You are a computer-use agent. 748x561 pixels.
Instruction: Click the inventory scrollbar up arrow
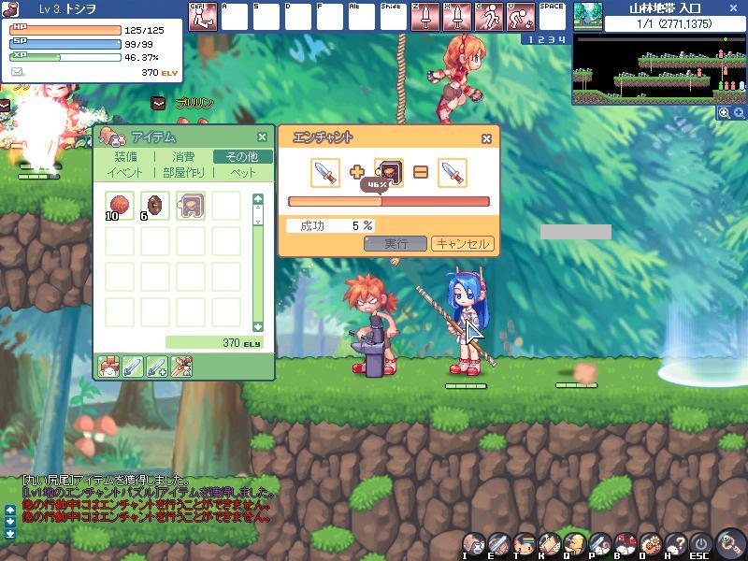[258, 198]
